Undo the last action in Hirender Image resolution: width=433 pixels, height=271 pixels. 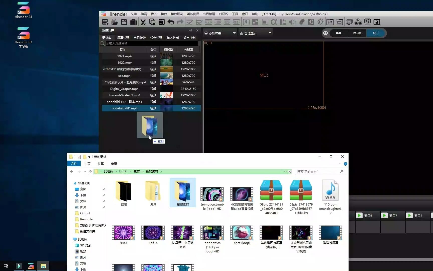171,22
